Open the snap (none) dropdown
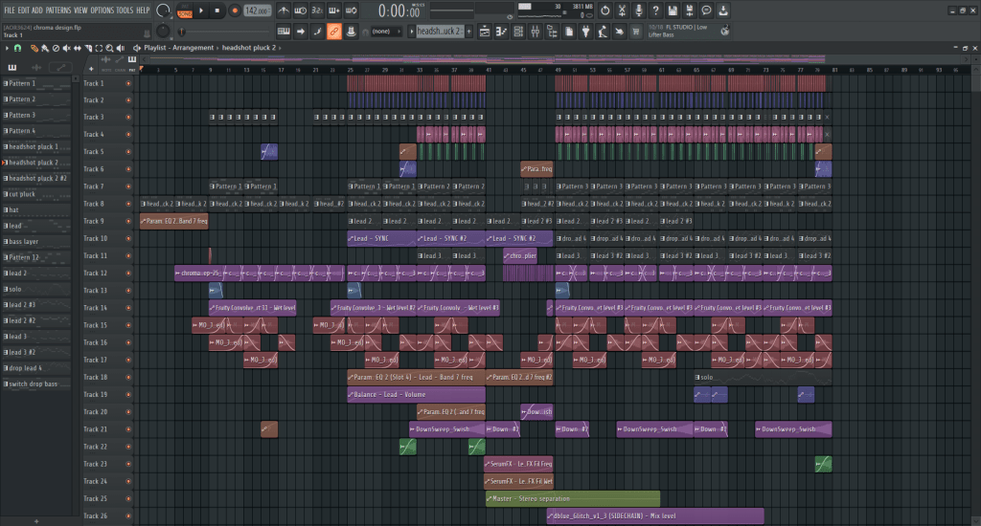The height and width of the screenshot is (526, 981). click(383, 32)
